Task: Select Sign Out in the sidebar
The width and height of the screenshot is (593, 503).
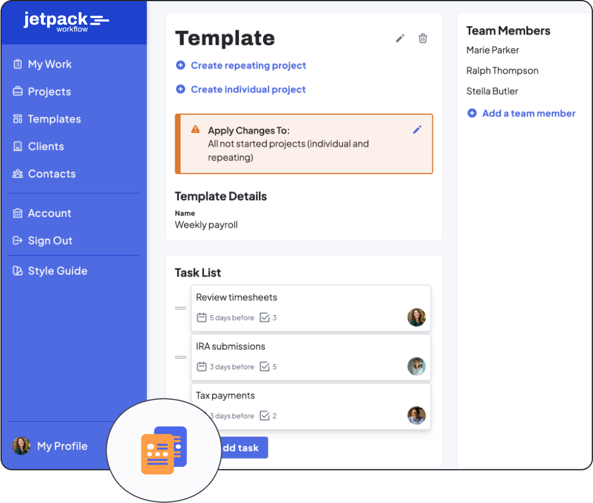Action: coord(50,240)
